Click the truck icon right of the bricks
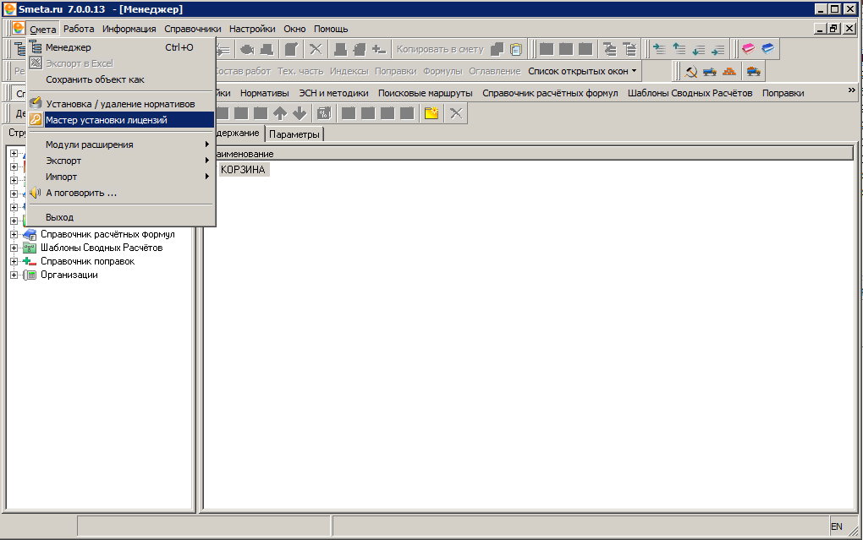The height and width of the screenshot is (540, 863). 753,72
